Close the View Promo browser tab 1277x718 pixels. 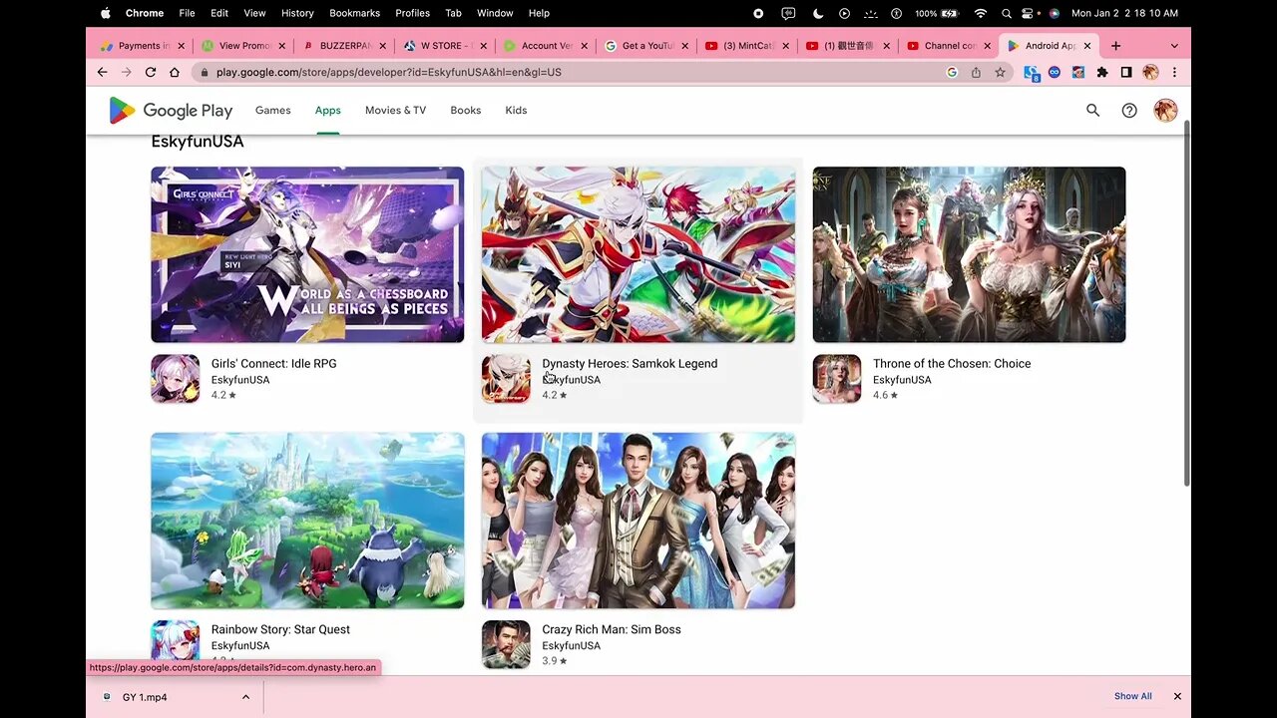click(x=282, y=45)
